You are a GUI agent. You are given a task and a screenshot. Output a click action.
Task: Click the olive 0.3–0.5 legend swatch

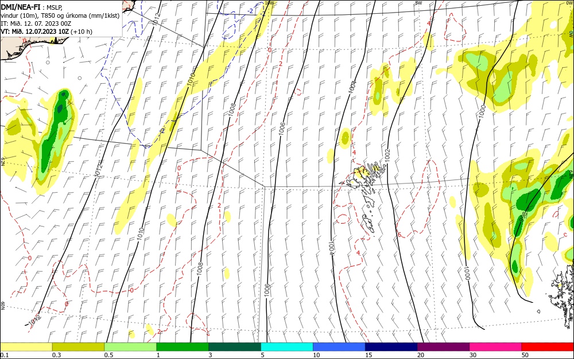(78, 347)
